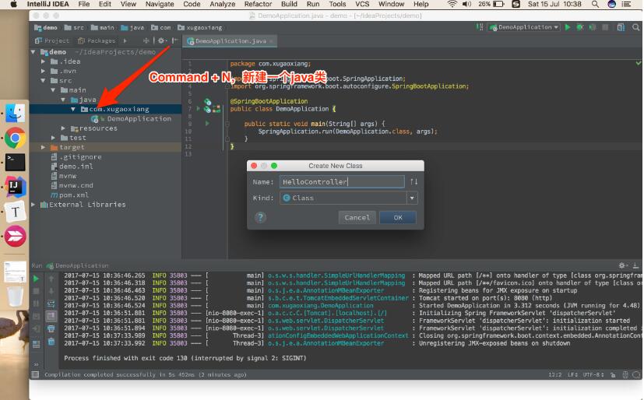The height and width of the screenshot is (400, 644).
Task: Click the Spring bean gutter icon at line 6
Action: (207, 101)
